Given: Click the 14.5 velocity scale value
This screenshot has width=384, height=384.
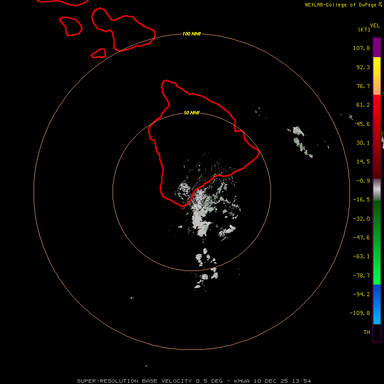Looking at the screenshot, I should [363, 162].
